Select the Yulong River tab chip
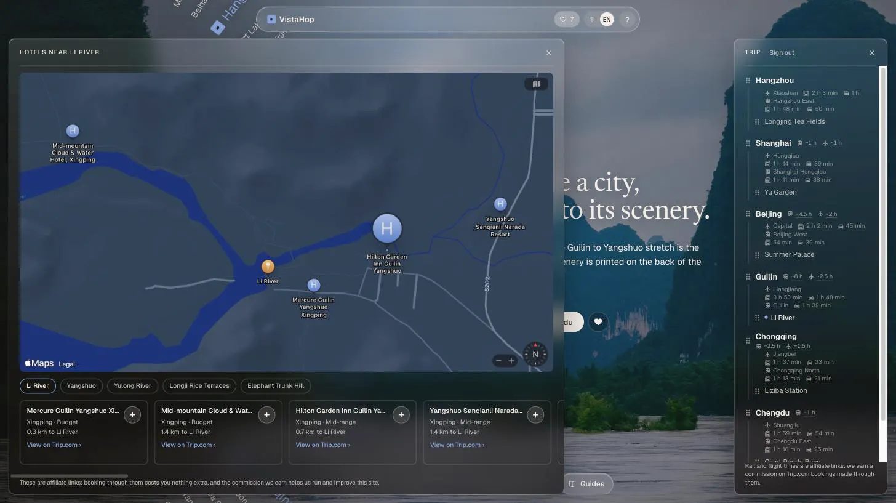The height and width of the screenshot is (503, 896). (132, 386)
